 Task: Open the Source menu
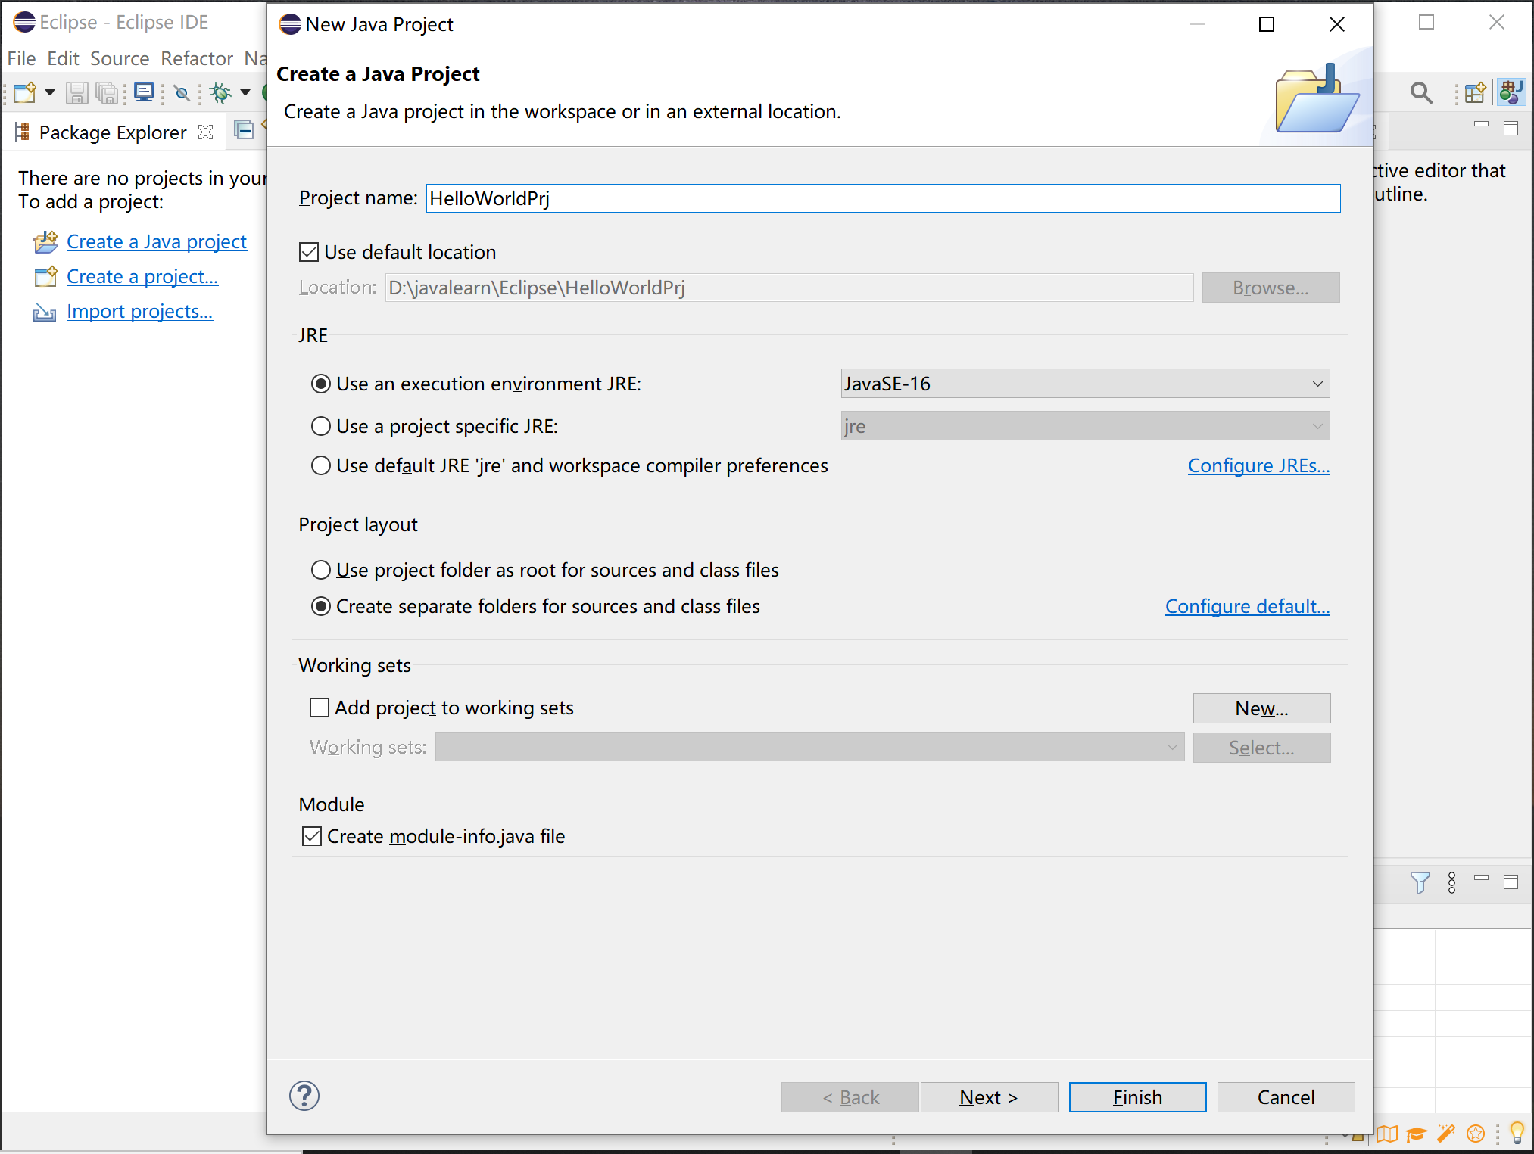tap(120, 58)
